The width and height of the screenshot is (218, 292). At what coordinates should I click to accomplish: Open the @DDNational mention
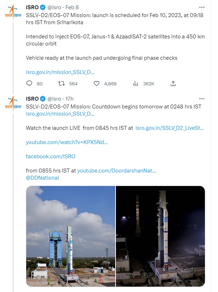[x=43, y=177]
